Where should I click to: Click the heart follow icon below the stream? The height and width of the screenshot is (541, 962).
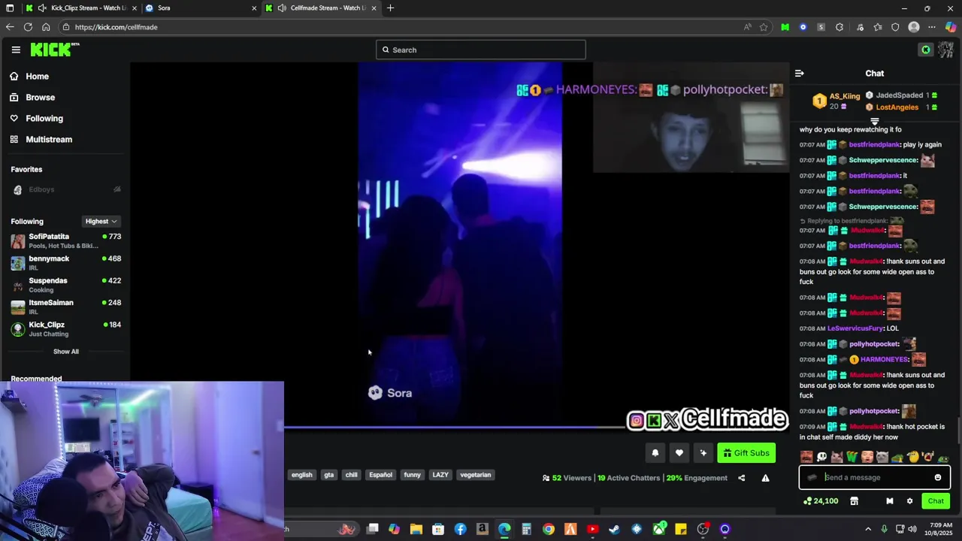tap(679, 453)
